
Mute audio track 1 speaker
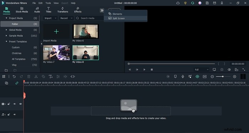tap(15, 115)
